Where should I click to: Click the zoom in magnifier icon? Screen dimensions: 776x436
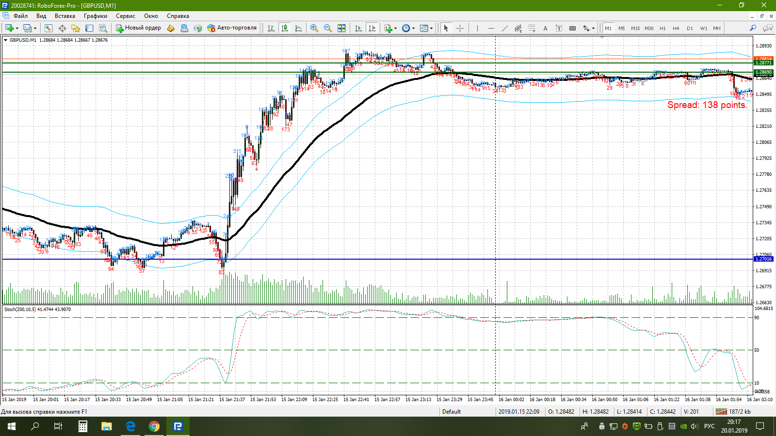314,28
